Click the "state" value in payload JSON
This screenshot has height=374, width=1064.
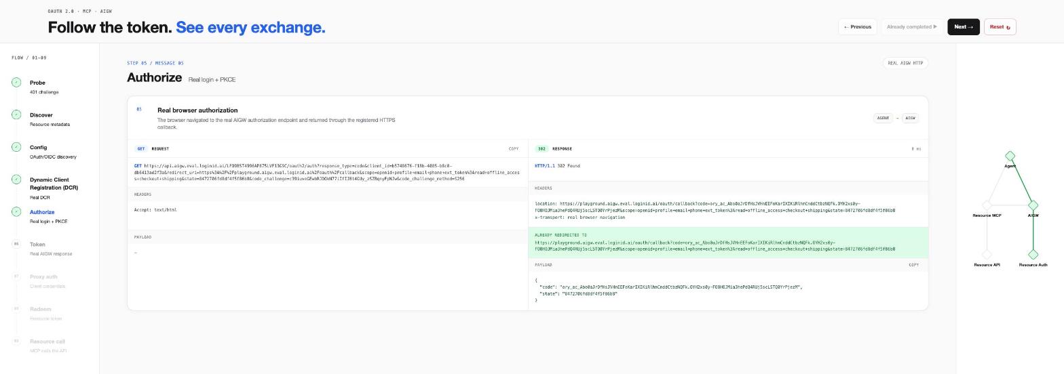point(590,294)
